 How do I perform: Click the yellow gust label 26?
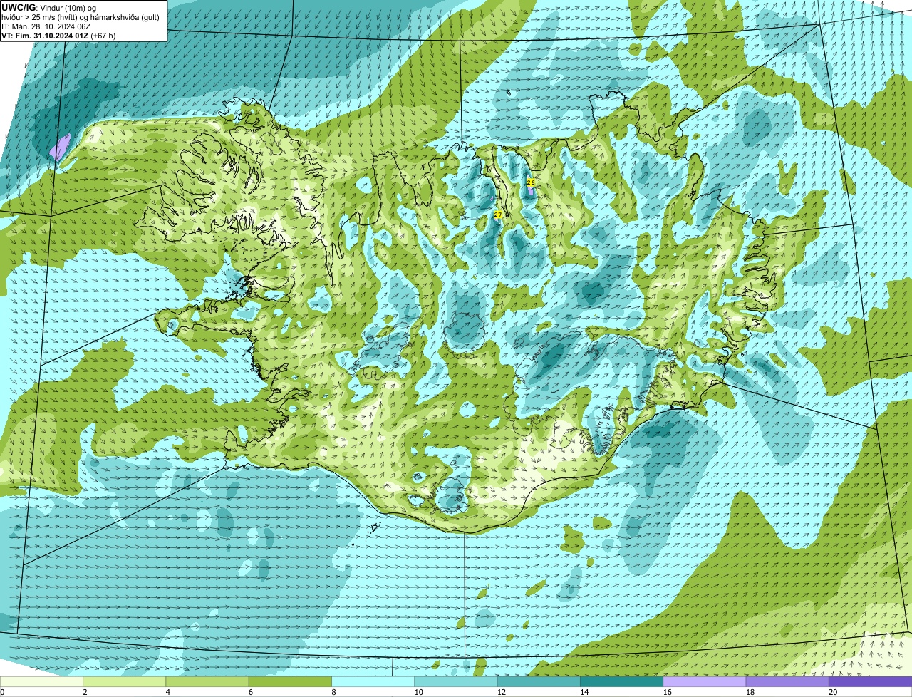click(x=531, y=182)
